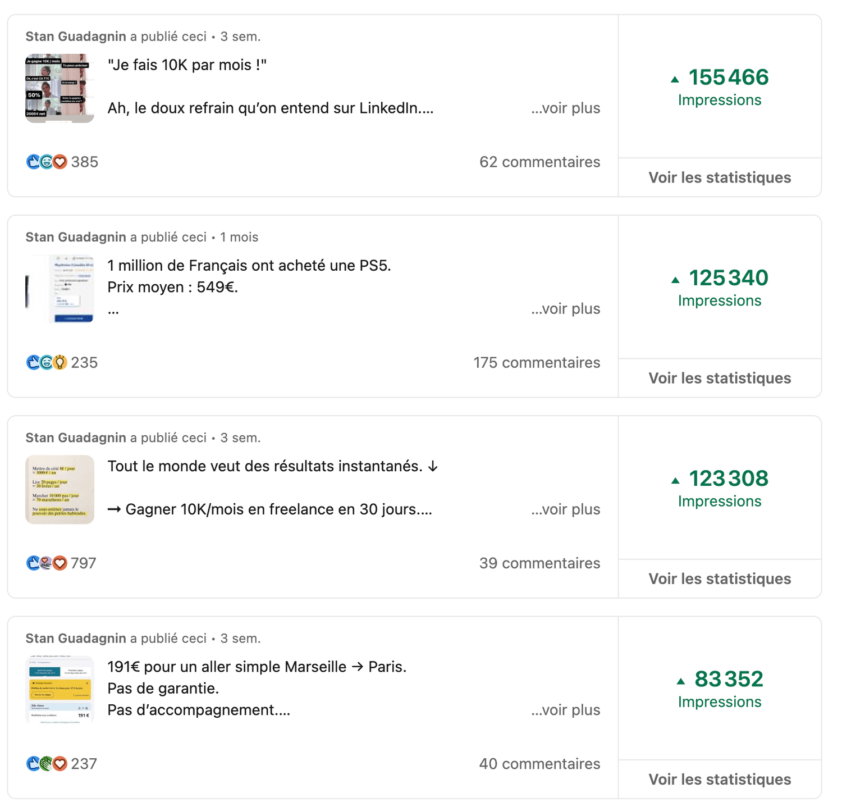Screen dimensions: 842x811
Task: Open statistics for the 155 466 impressions post
Action: pyautogui.click(x=720, y=178)
